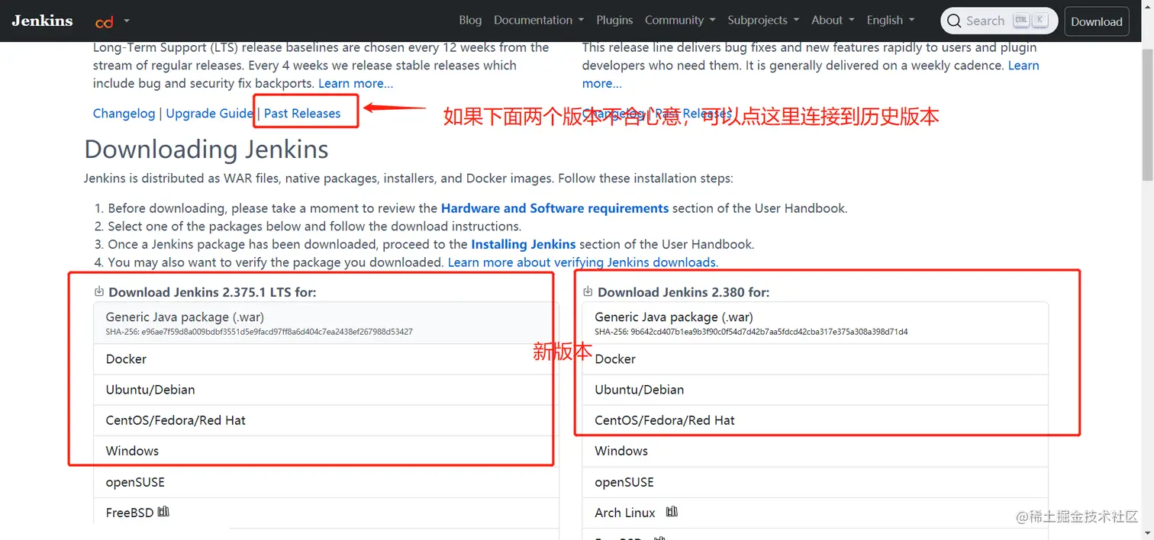This screenshot has width=1154, height=540.
Task: Open the Upgrade Guide link
Action: point(209,114)
